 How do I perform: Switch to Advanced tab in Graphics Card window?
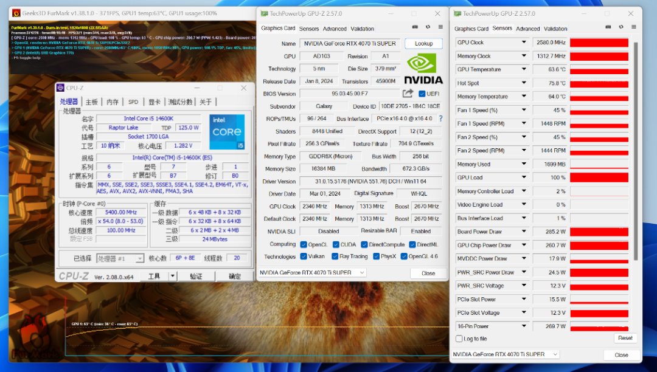335,29
